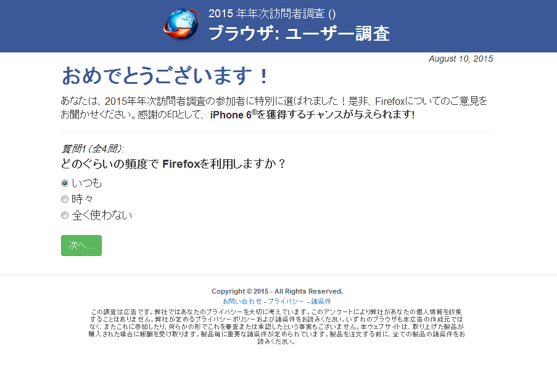Image resolution: width=557 pixels, height=388 pixels.
Task: Select the いつも radio button
Action: click(x=65, y=183)
